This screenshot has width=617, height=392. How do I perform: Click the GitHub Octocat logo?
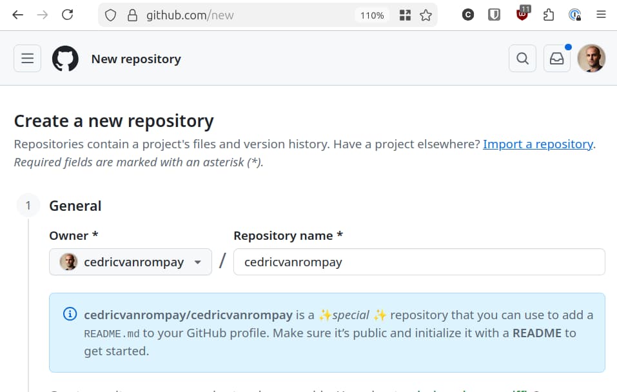(x=65, y=58)
